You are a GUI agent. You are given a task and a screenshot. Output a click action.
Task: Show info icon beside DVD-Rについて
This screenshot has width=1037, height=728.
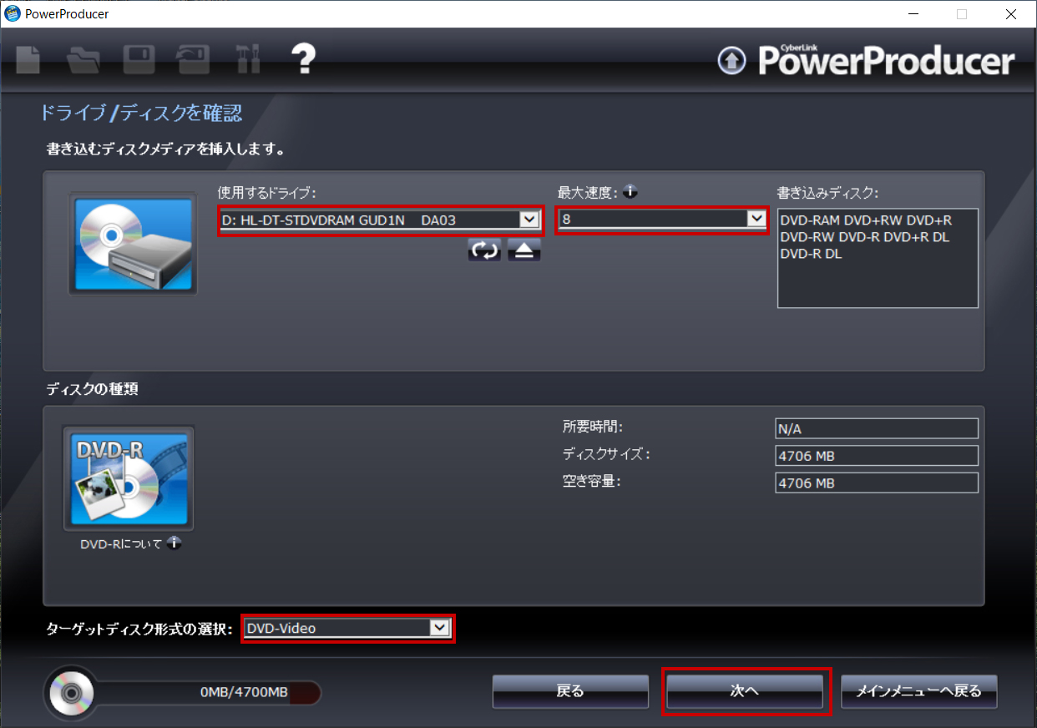[x=174, y=543]
